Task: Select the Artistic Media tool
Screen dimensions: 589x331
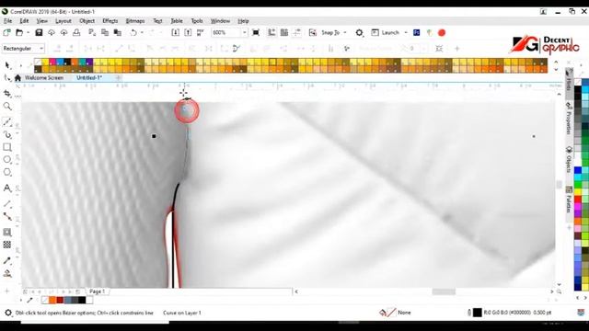Action: (7, 134)
